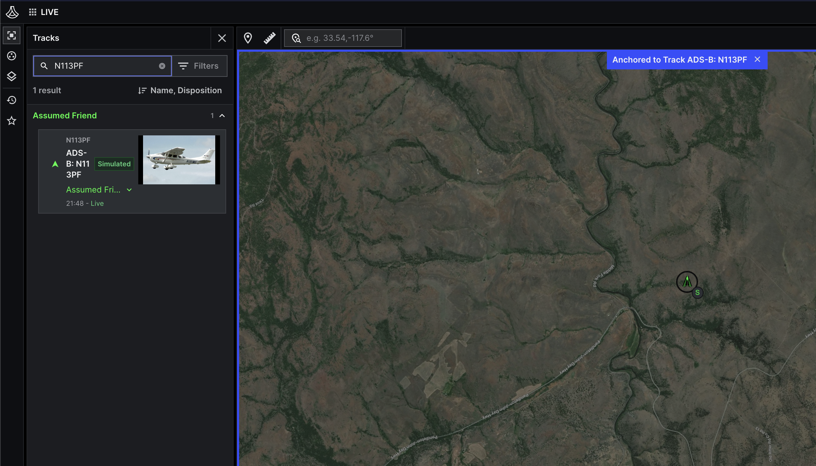This screenshot has height=466, width=816.
Task: Select the highlighted Tracks sidebar icon
Action: point(12,35)
